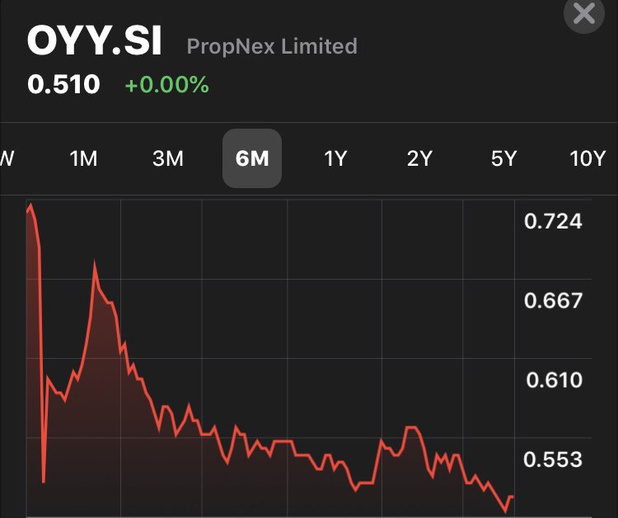
Task: Tap the 0.553 price axis label
Action: pyautogui.click(x=553, y=459)
